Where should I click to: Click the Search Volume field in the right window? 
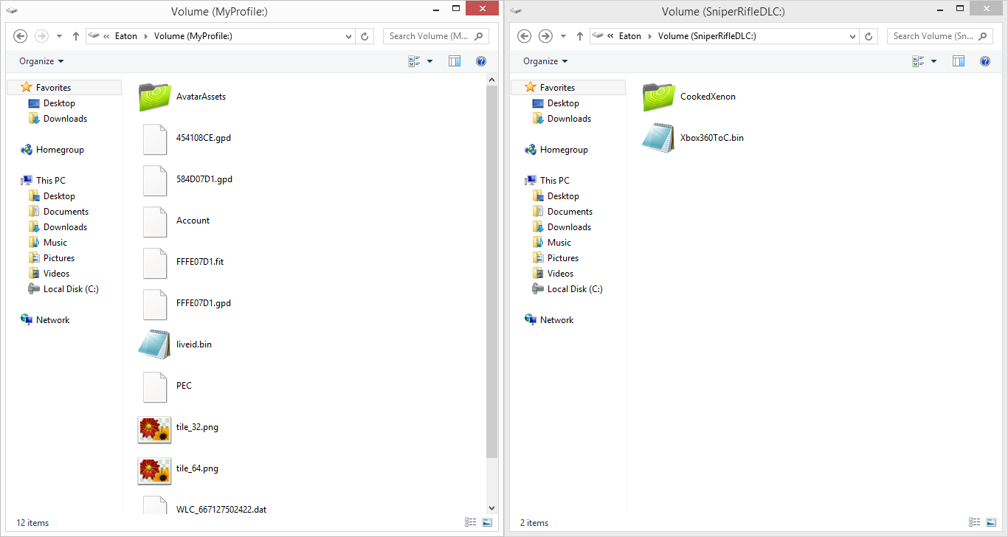[x=933, y=36]
